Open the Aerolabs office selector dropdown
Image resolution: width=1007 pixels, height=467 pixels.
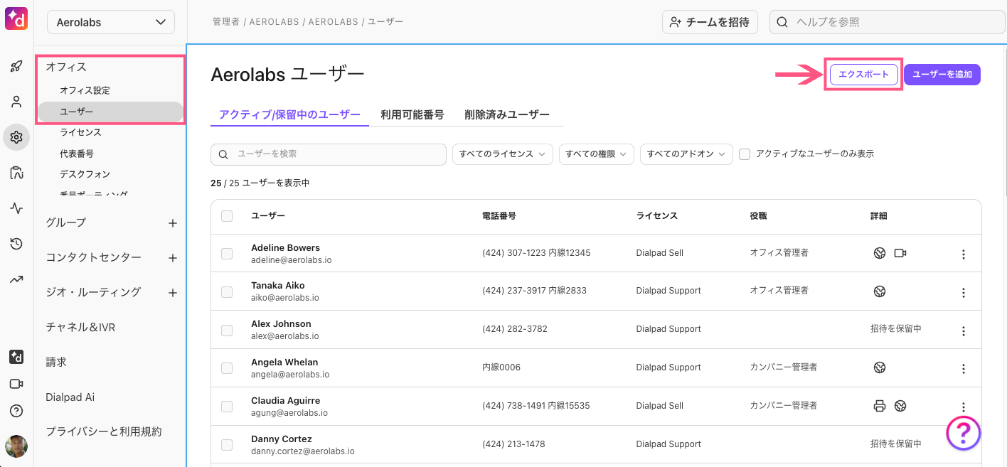[x=111, y=22]
